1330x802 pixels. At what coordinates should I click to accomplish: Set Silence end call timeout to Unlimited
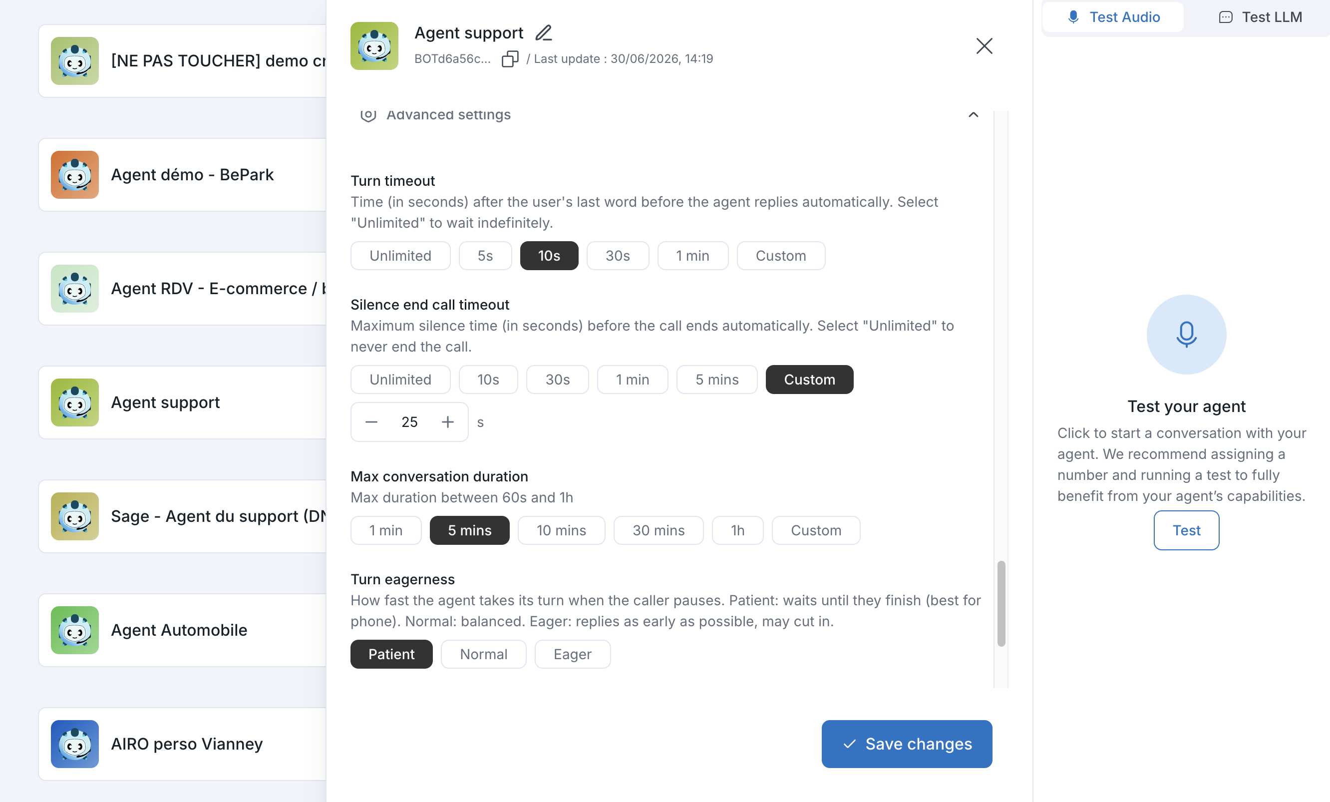[400, 379]
